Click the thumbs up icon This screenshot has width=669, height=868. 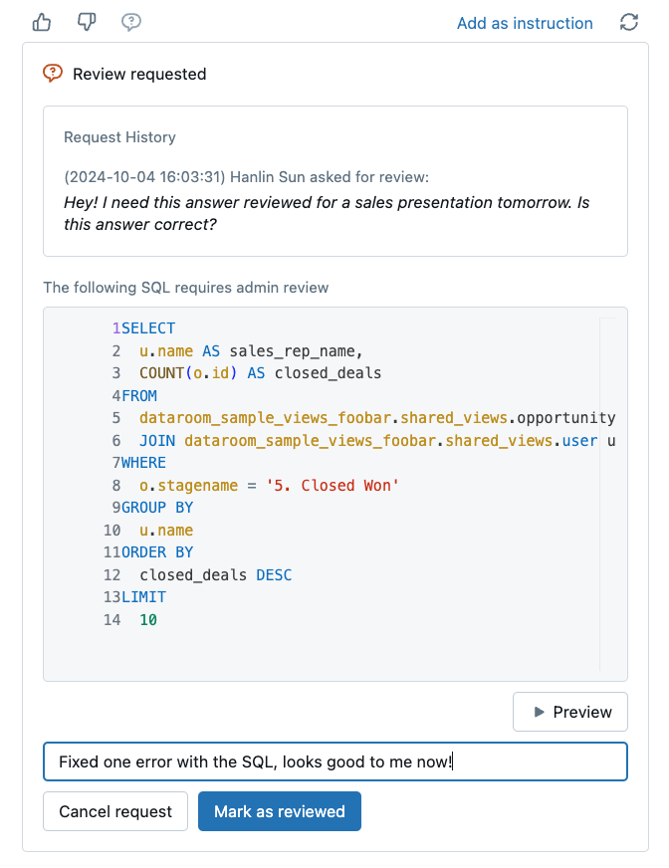click(42, 22)
